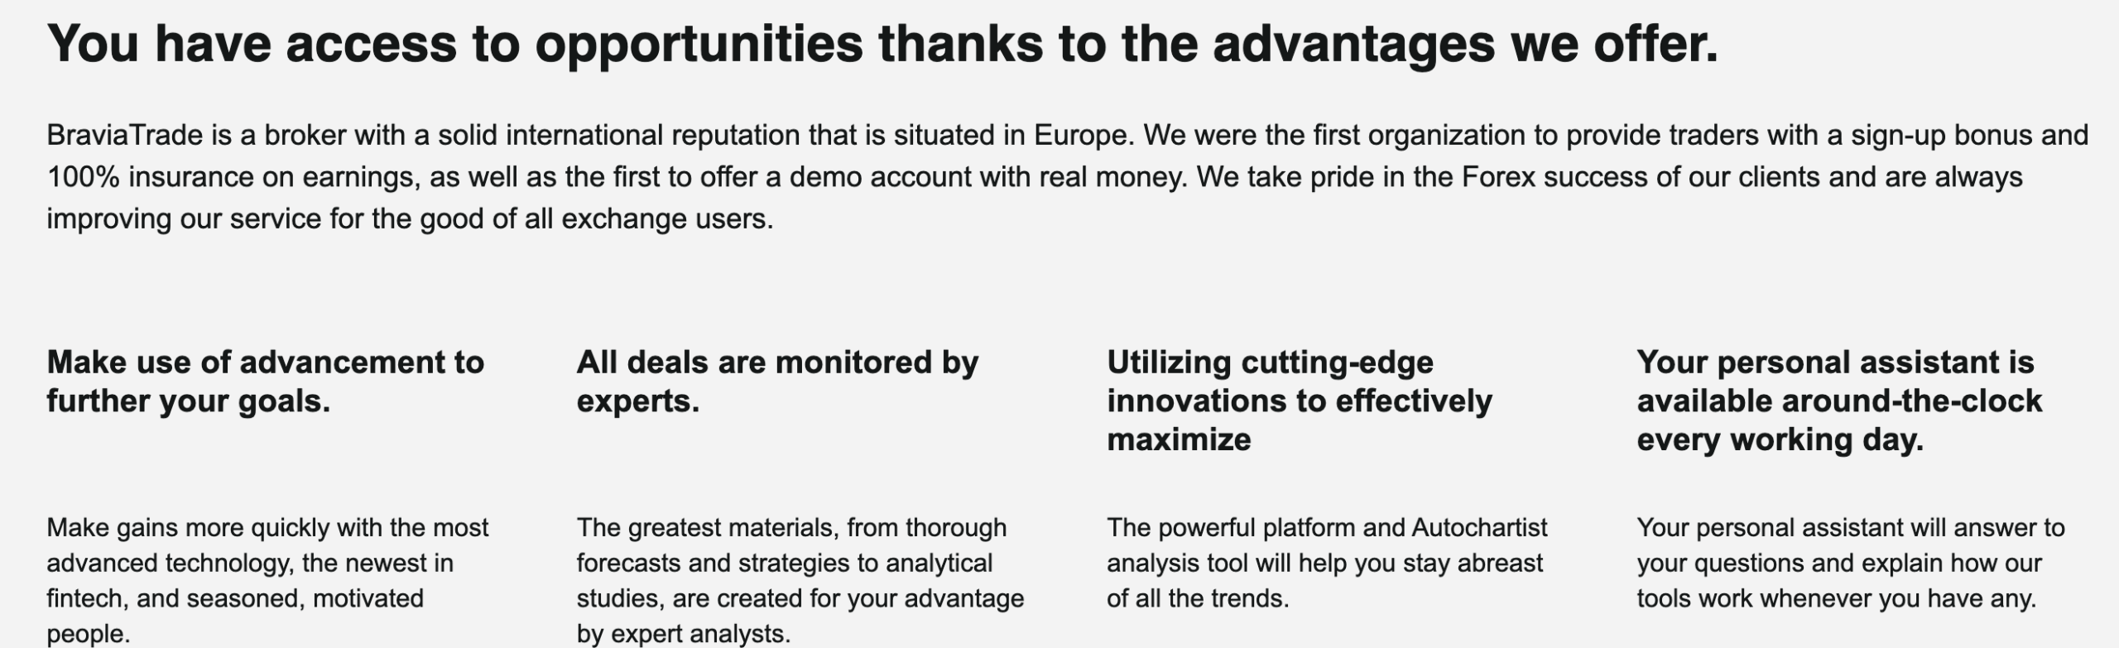
Task: Click the main heading about opportunities
Action: coord(882,45)
